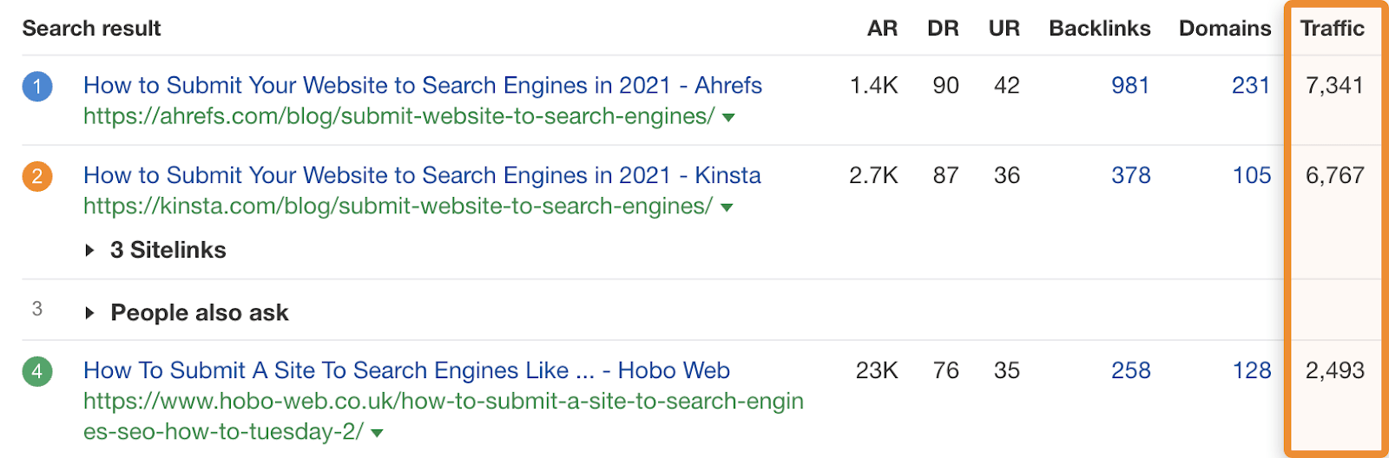The width and height of the screenshot is (1389, 458).
Task: Open dropdown arrow beside hobo-web.co.uk URL
Action: (x=377, y=433)
